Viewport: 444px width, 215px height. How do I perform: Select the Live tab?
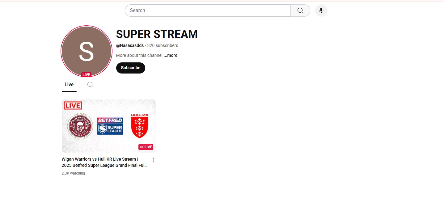69,85
